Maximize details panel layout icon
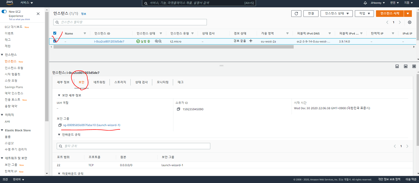This screenshot has height=183, width=419. coord(414,66)
